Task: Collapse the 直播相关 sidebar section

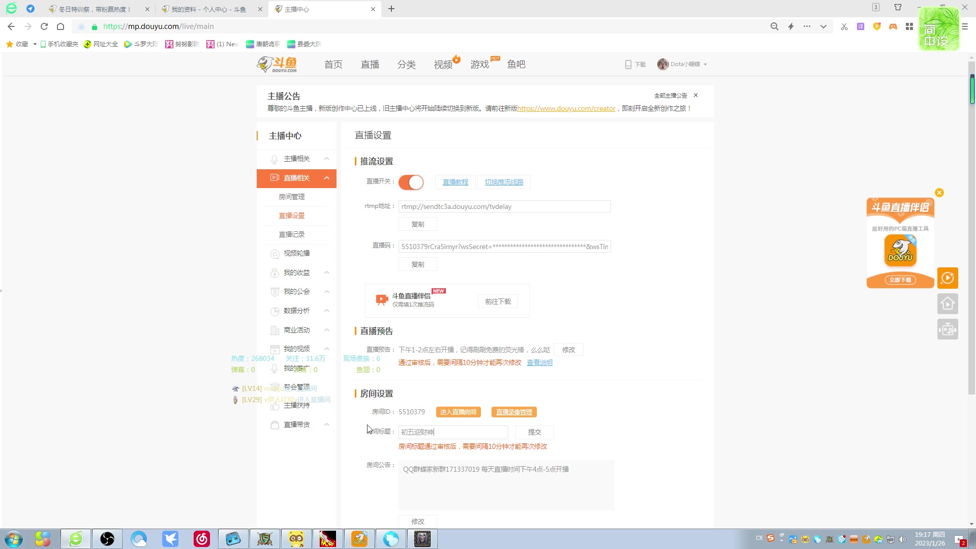Action: pyautogui.click(x=296, y=178)
